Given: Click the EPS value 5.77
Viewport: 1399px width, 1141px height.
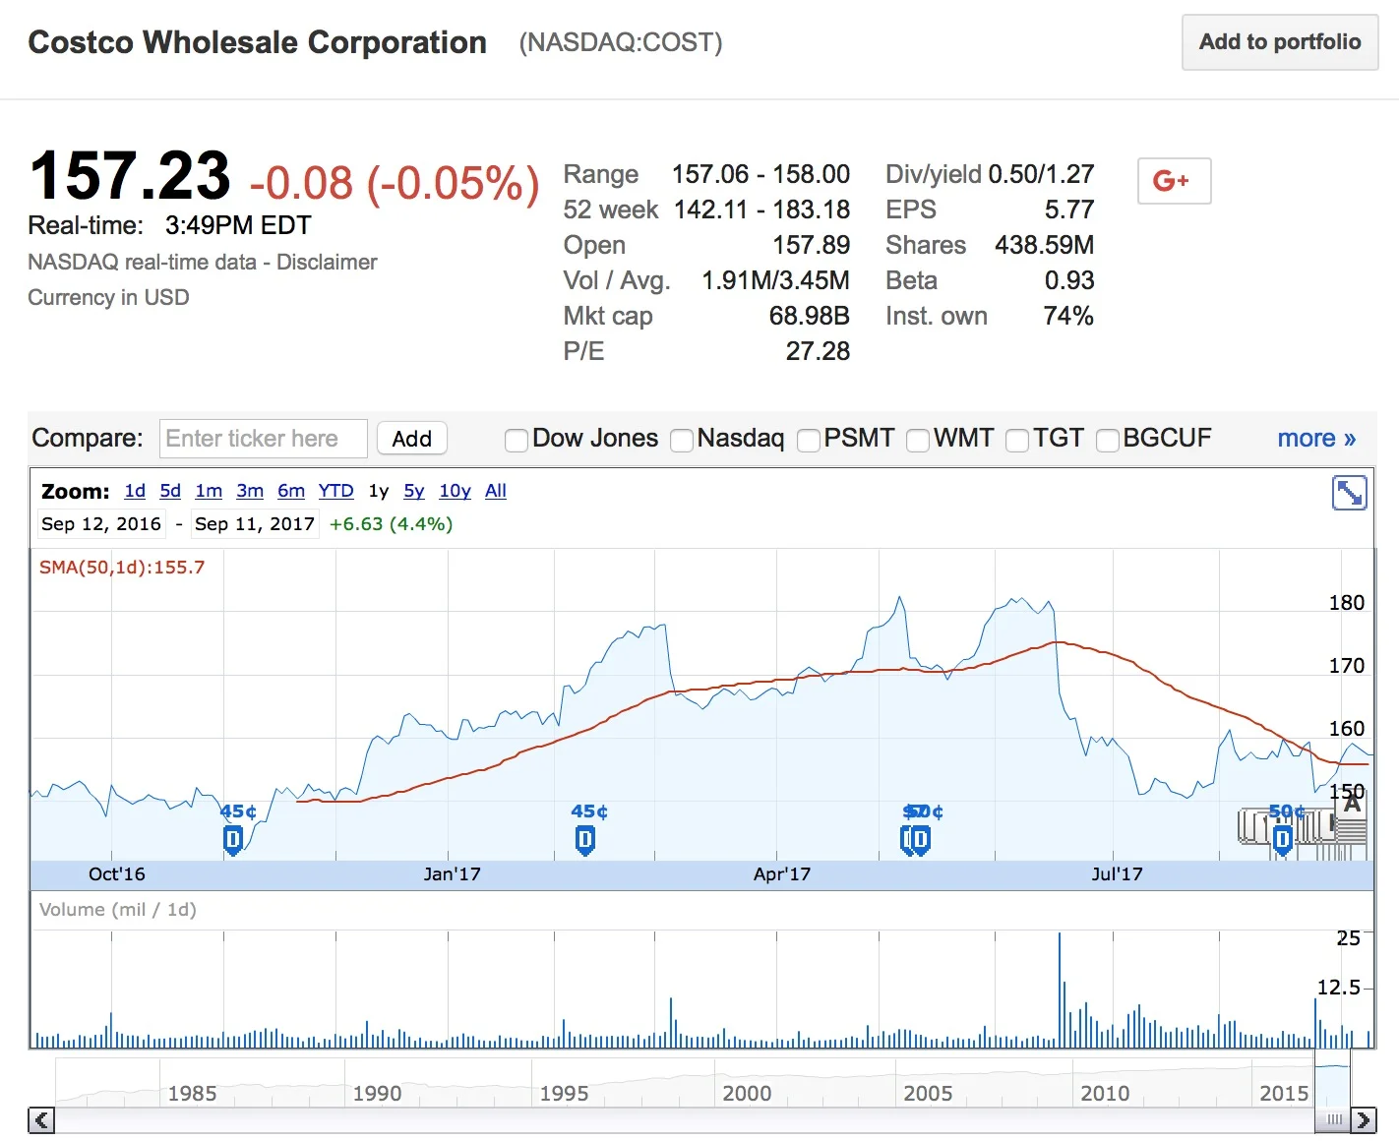Looking at the screenshot, I should click(x=1069, y=210).
